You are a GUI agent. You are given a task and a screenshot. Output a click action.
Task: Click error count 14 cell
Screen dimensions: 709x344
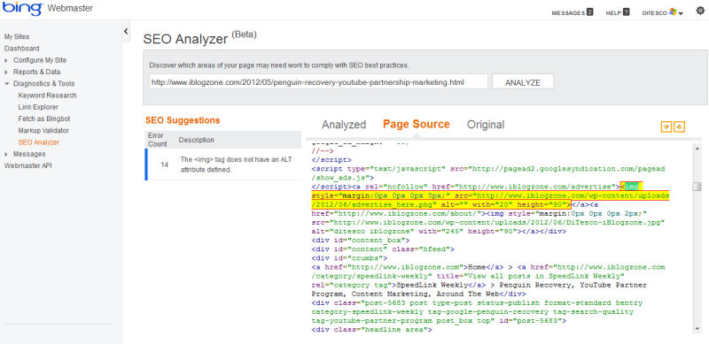click(x=165, y=164)
